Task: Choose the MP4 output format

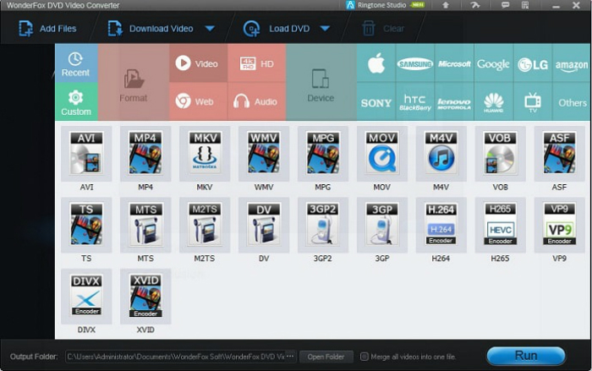Action: 145,154
